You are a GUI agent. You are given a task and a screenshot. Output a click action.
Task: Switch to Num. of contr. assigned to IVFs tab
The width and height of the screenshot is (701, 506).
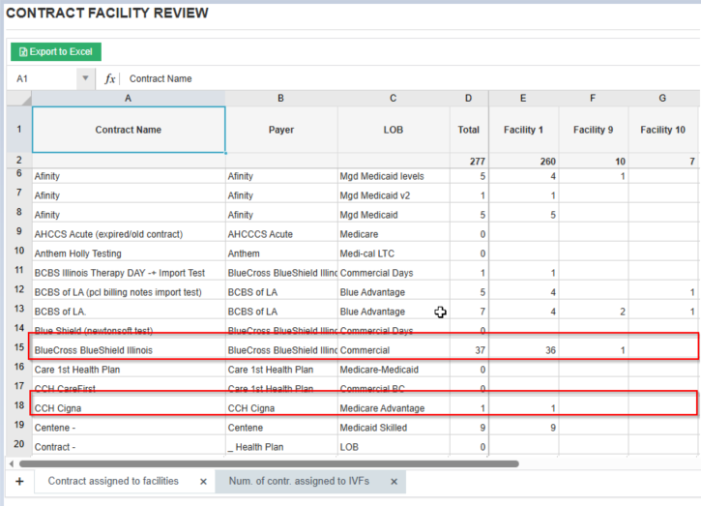tap(299, 481)
